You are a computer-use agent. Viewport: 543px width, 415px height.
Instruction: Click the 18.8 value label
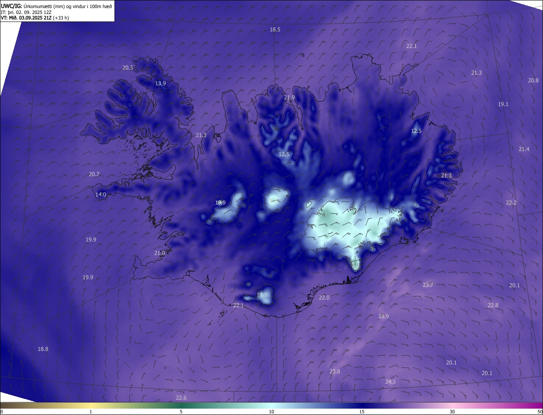point(43,349)
